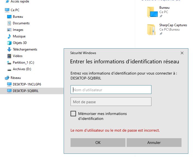Click the Bureau frequent folder name text

click(x=164, y=8)
